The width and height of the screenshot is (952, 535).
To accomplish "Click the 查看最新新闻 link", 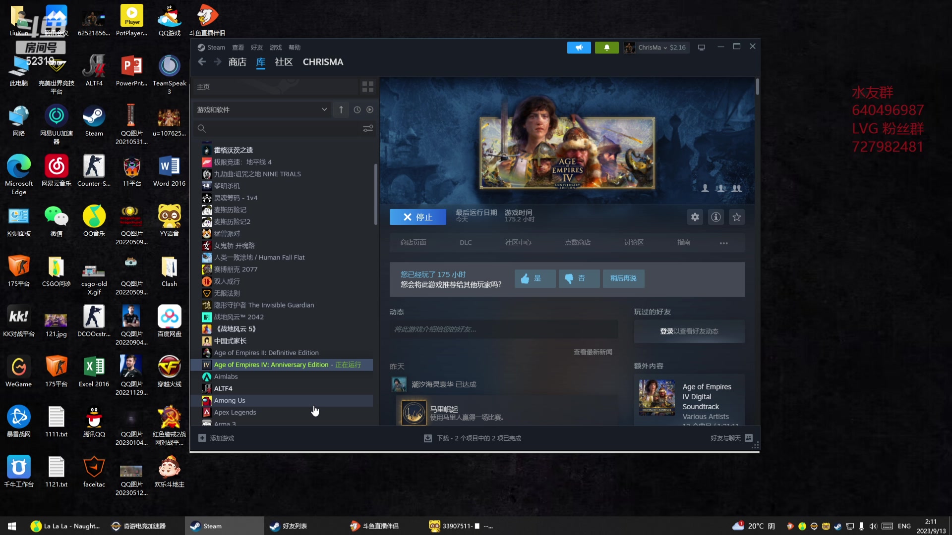I will (593, 352).
